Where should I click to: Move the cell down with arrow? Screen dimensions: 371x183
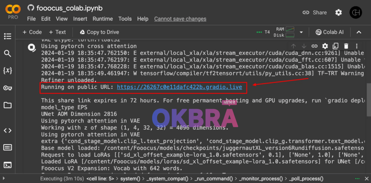point(304,46)
